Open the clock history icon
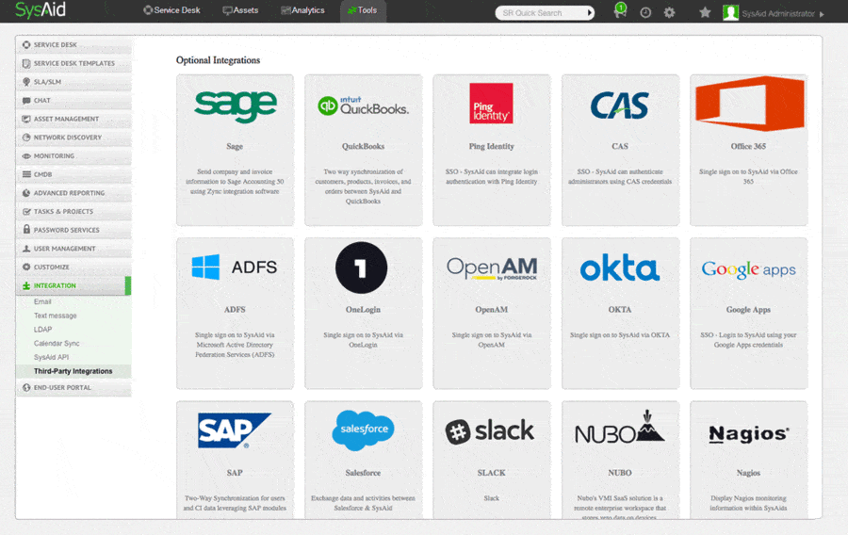The height and width of the screenshot is (535, 848). [x=645, y=12]
